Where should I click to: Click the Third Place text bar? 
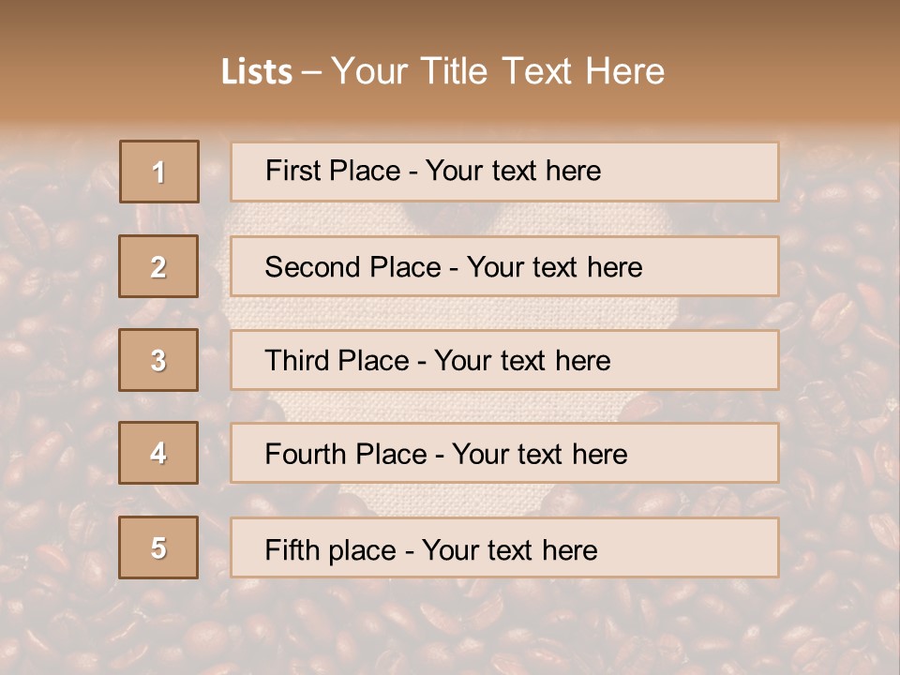[504, 360]
